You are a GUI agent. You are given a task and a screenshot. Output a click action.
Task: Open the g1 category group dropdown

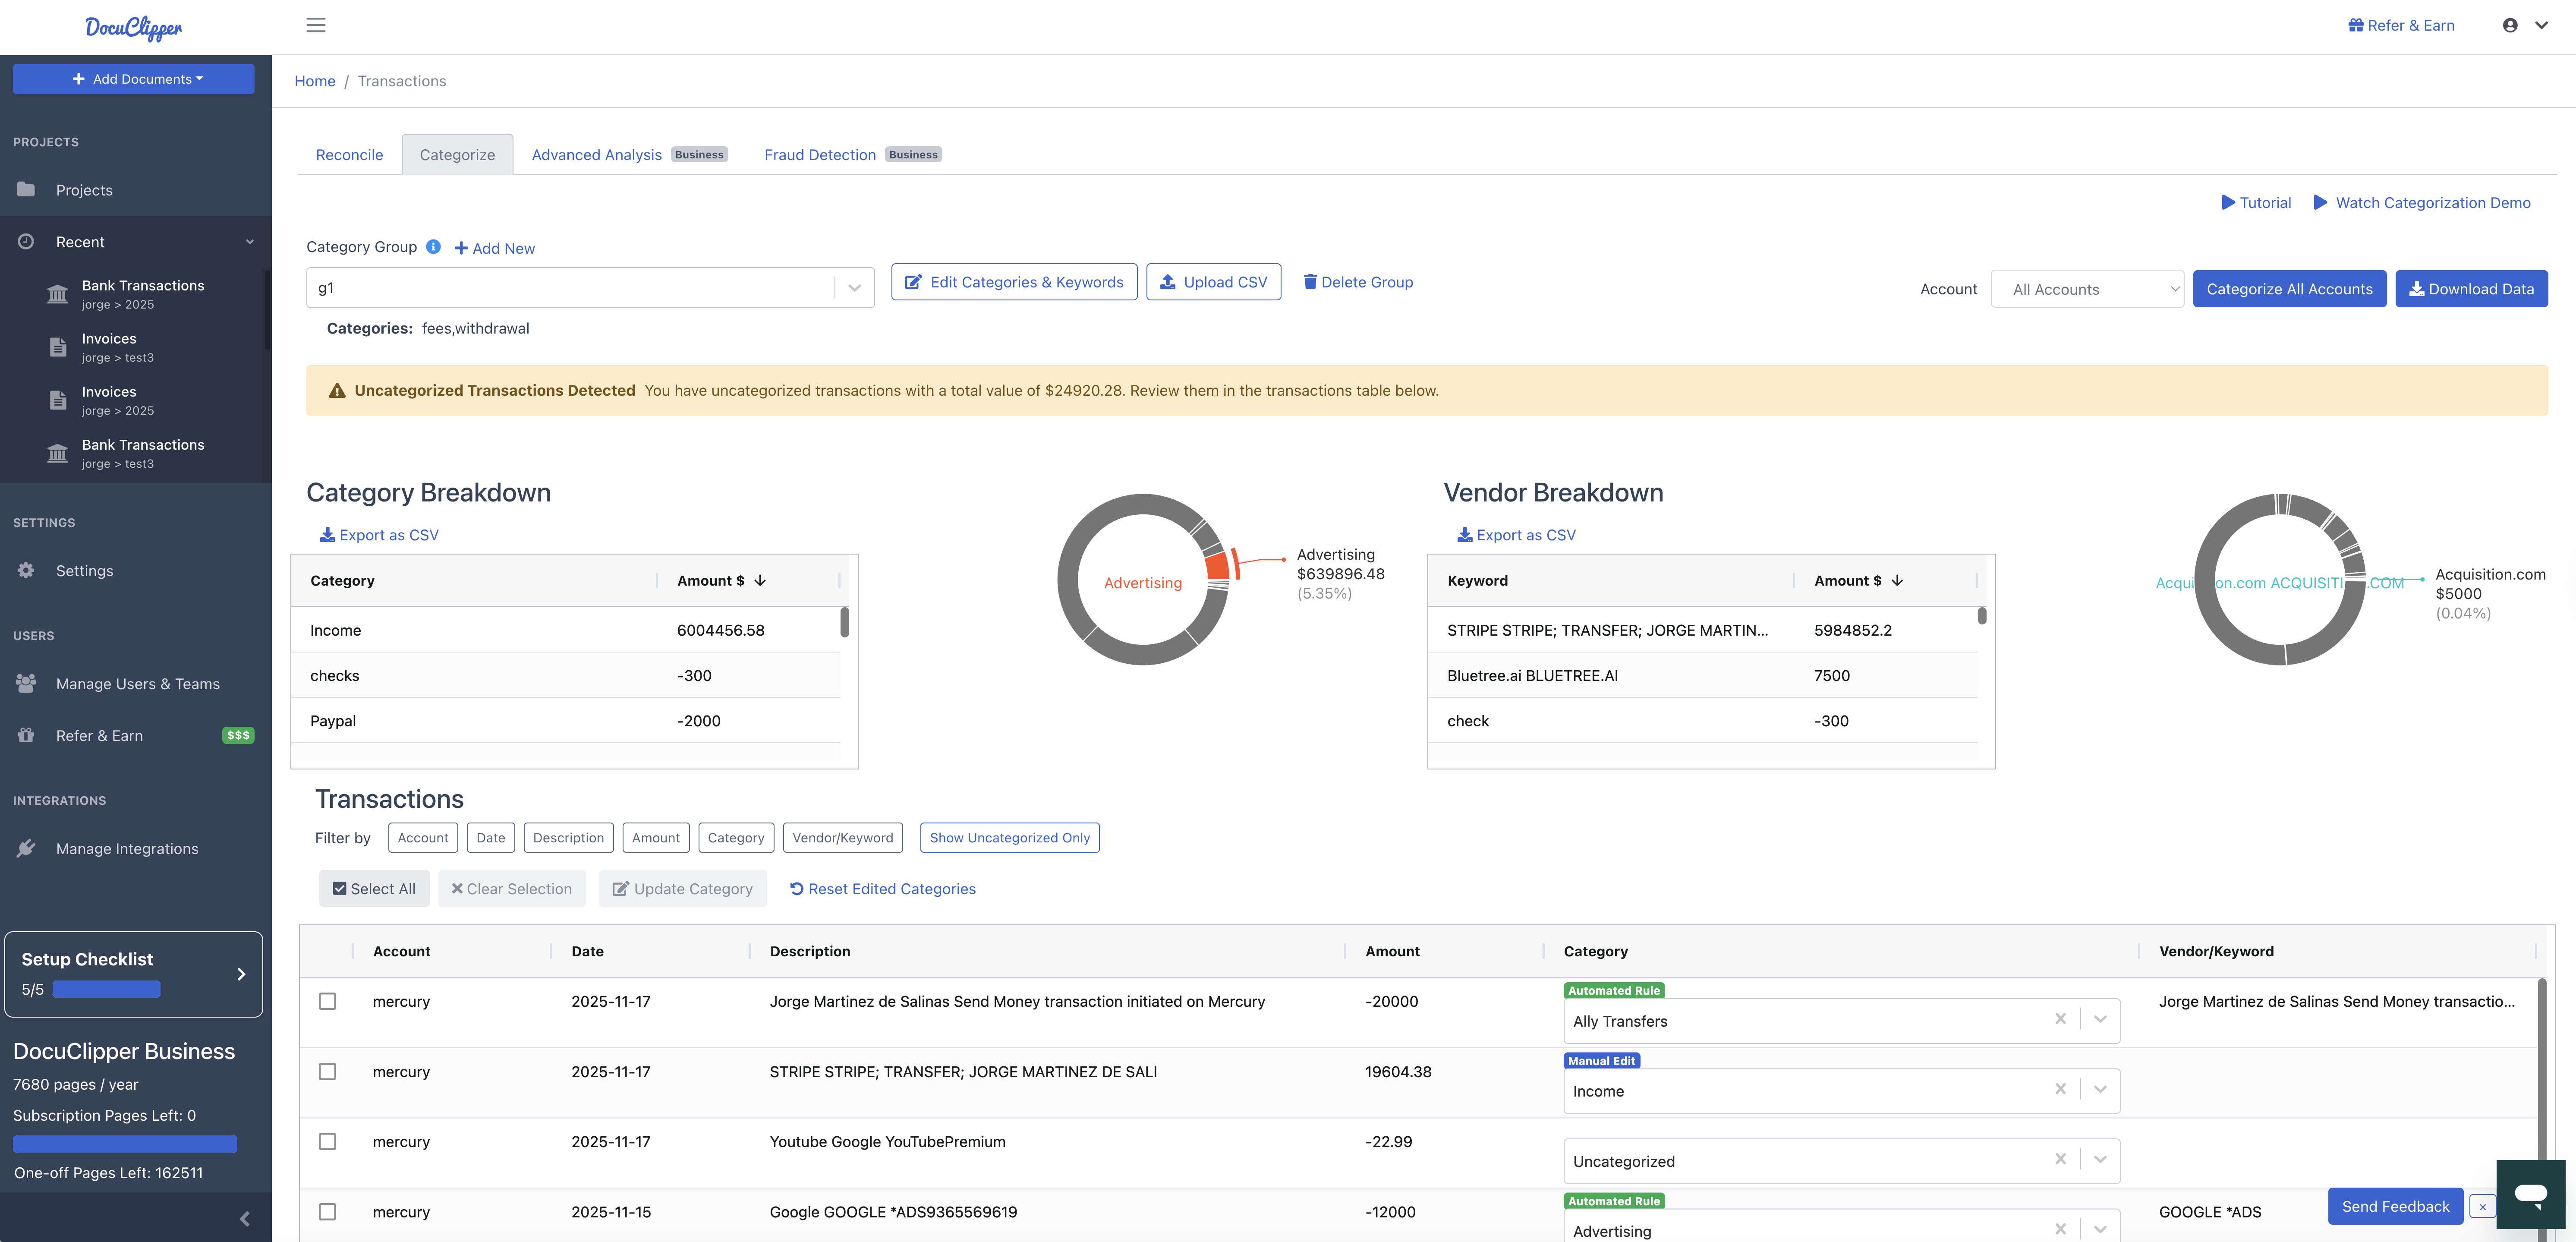click(590, 287)
